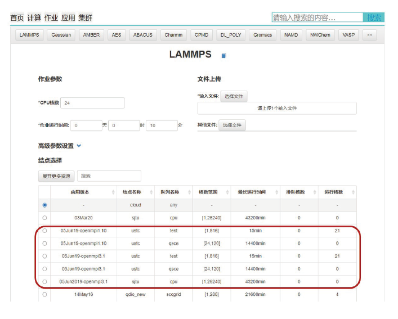Click the 05Jun2019-openmpi3.1 version cell

[x=83, y=282]
